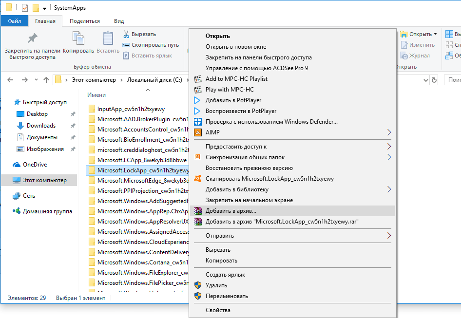Screen dimensions: 461x318
Task: Switch to the Поделиться ribbon tab
Action: [85, 21]
